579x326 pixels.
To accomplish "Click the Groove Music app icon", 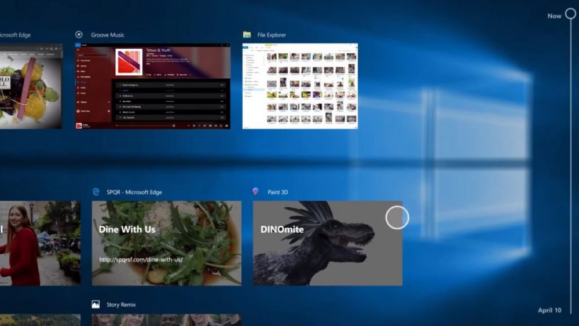I will coord(79,34).
